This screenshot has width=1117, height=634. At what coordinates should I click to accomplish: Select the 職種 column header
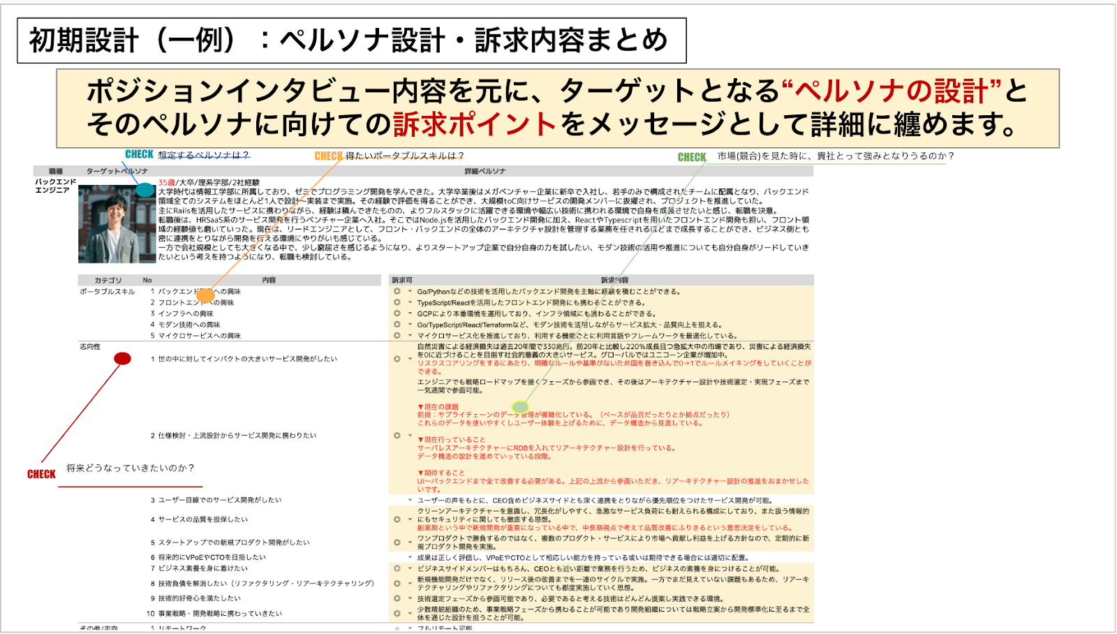coord(56,171)
